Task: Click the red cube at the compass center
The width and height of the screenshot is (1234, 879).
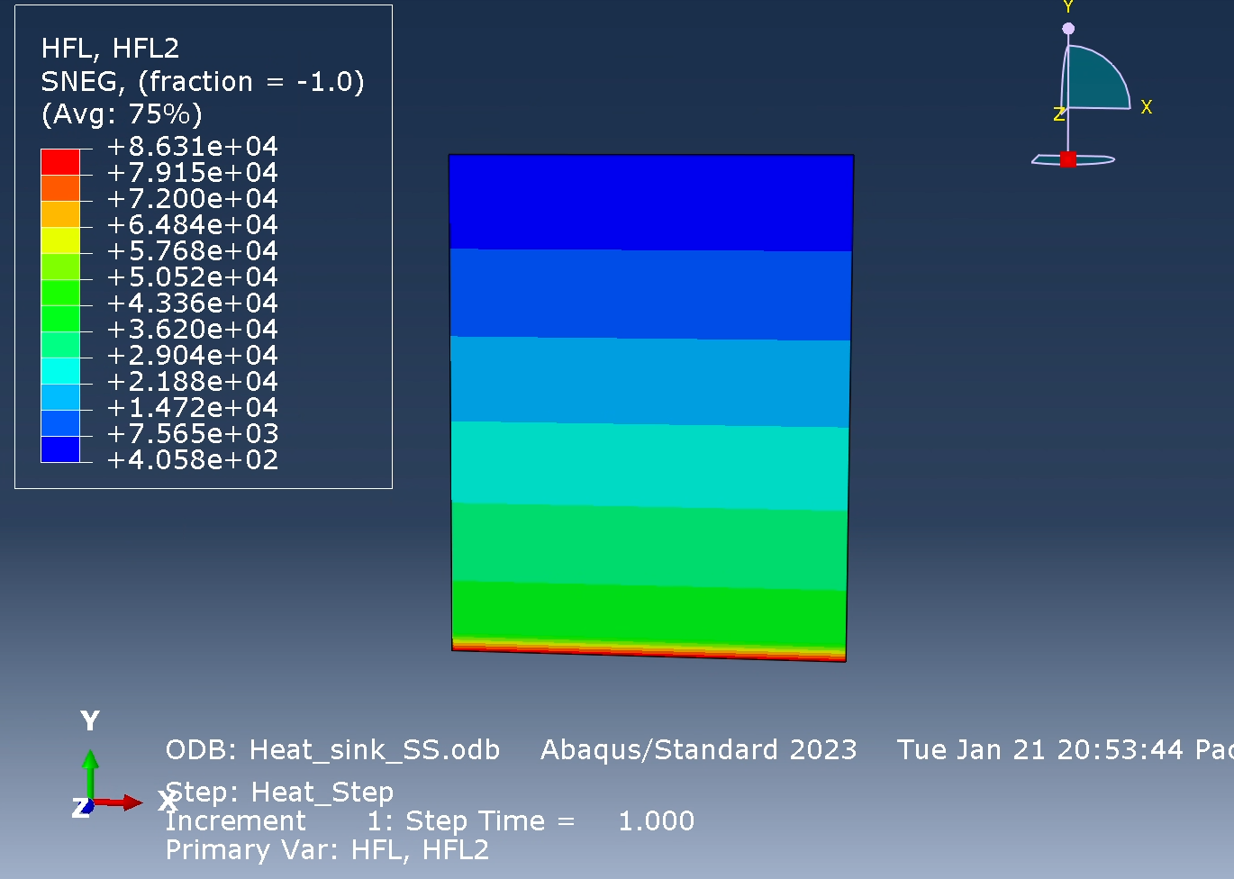Action: click(x=1070, y=158)
